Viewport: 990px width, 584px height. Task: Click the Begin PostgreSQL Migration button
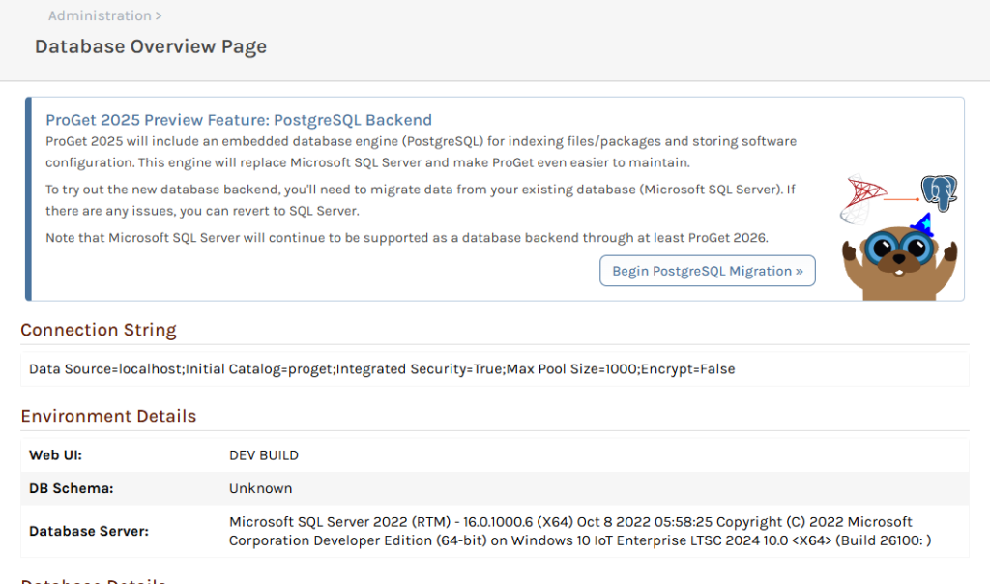pyautogui.click(x=707, y=271)
